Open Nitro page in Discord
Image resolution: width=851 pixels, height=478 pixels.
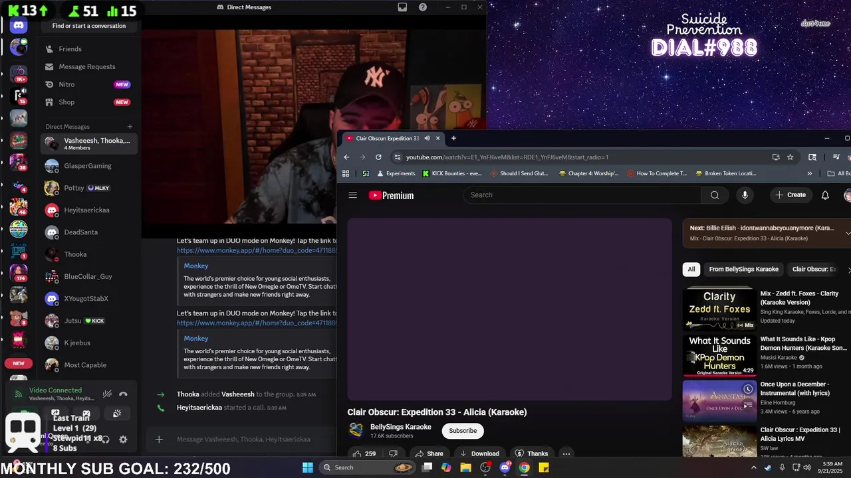88,84
